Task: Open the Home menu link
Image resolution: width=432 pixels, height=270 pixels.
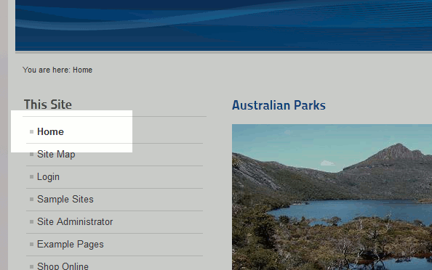Action: [50, 131]
